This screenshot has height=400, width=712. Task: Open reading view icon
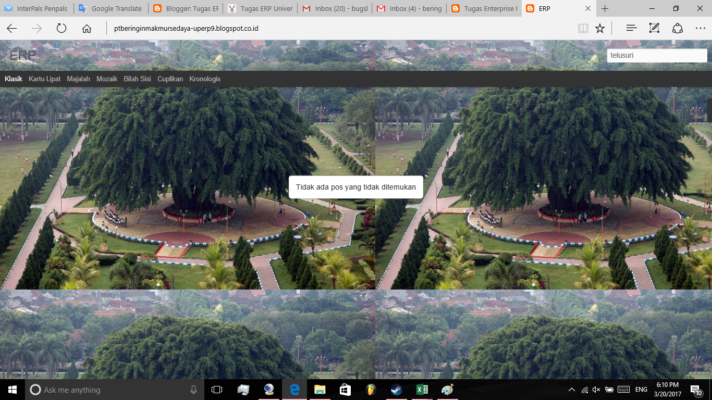point(583,29)
